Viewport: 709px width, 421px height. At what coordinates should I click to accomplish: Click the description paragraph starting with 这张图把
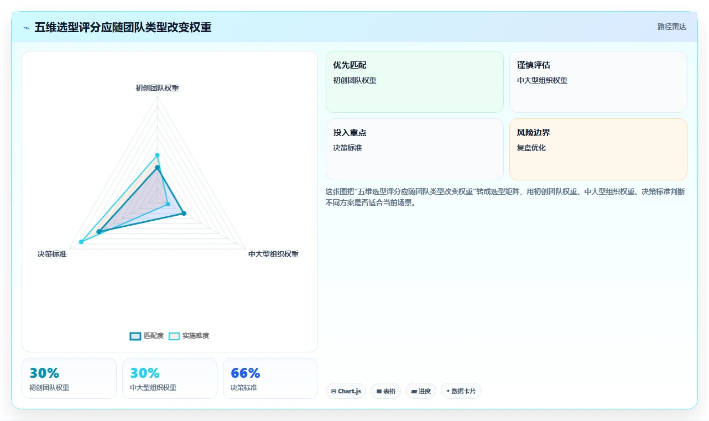tap(506, 197)
